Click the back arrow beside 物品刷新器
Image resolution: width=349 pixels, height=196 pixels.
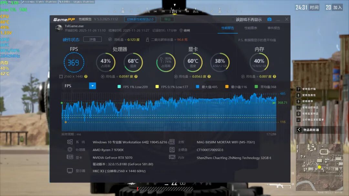[299, 130]
